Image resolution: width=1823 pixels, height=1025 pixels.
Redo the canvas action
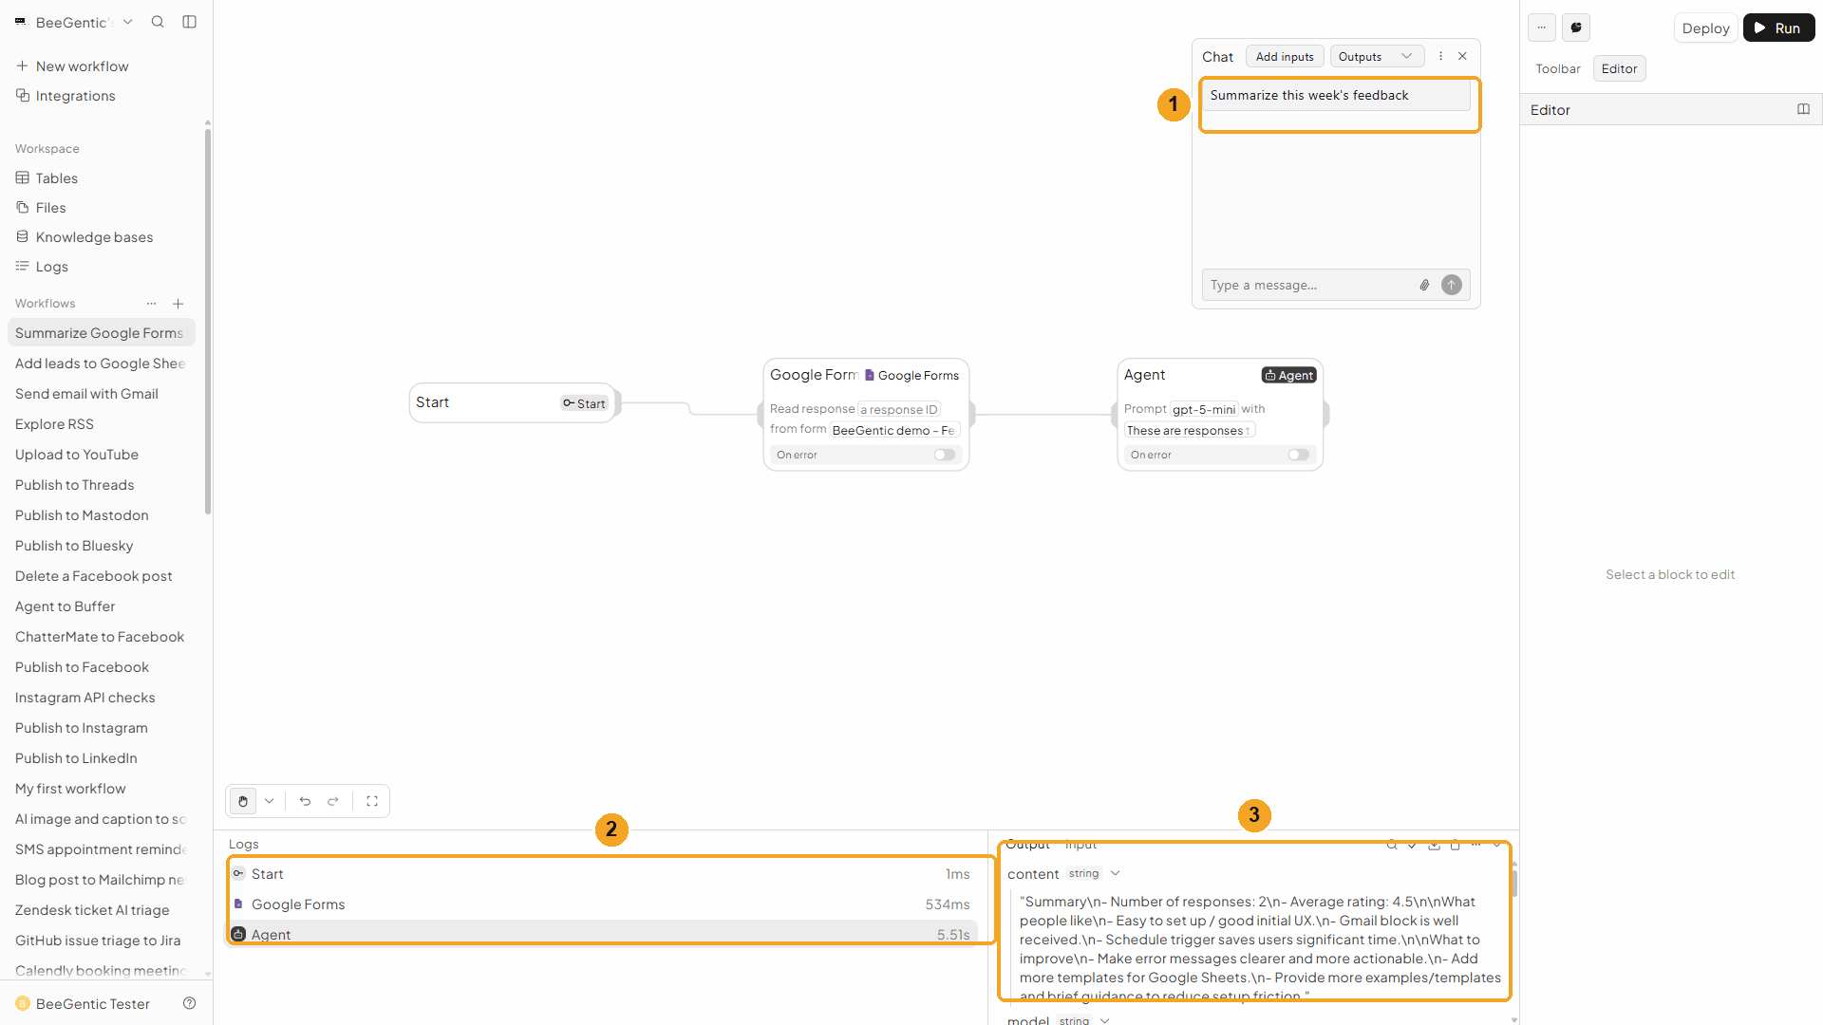[x=333, y=801]
